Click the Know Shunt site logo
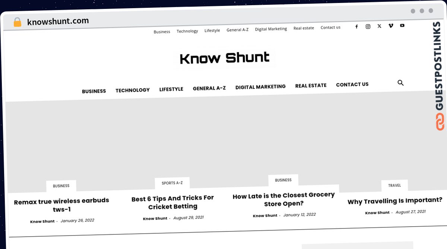 225,58
